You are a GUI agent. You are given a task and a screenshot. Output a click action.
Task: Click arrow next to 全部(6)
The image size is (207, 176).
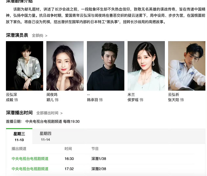pos(46,36)
